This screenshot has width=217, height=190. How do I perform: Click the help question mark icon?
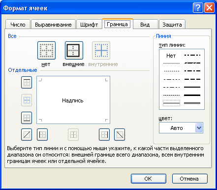[x=198, y=8]
